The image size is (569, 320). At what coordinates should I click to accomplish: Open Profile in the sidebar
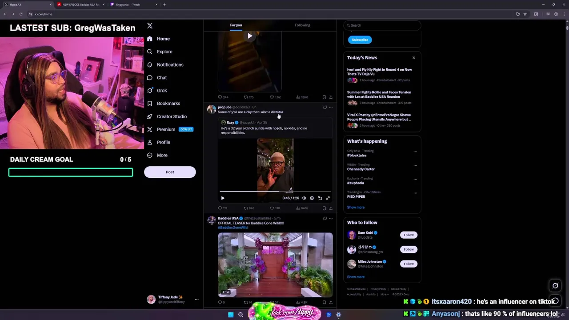point(159,142)
